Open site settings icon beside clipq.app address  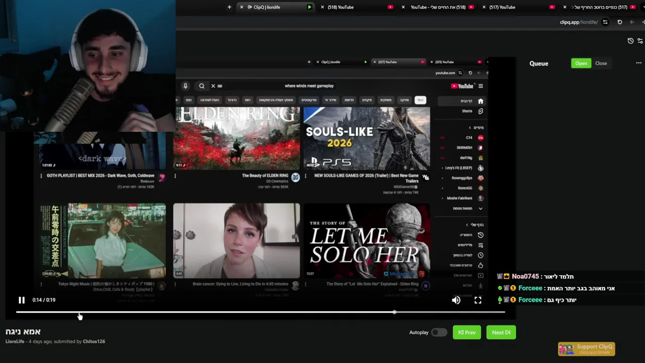tap(605, 22)
